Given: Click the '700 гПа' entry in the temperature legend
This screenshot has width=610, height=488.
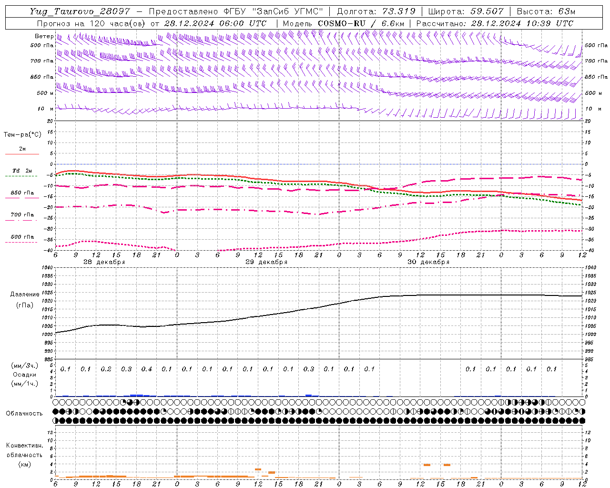Looking at the screenshot, I should click(x=22, y=214).
